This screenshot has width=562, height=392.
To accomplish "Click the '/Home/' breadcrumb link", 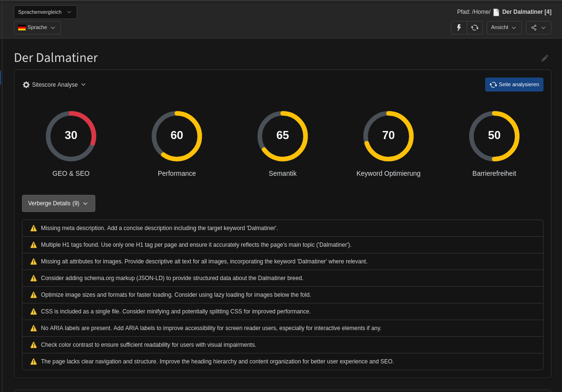I will (x=481, y=12).
